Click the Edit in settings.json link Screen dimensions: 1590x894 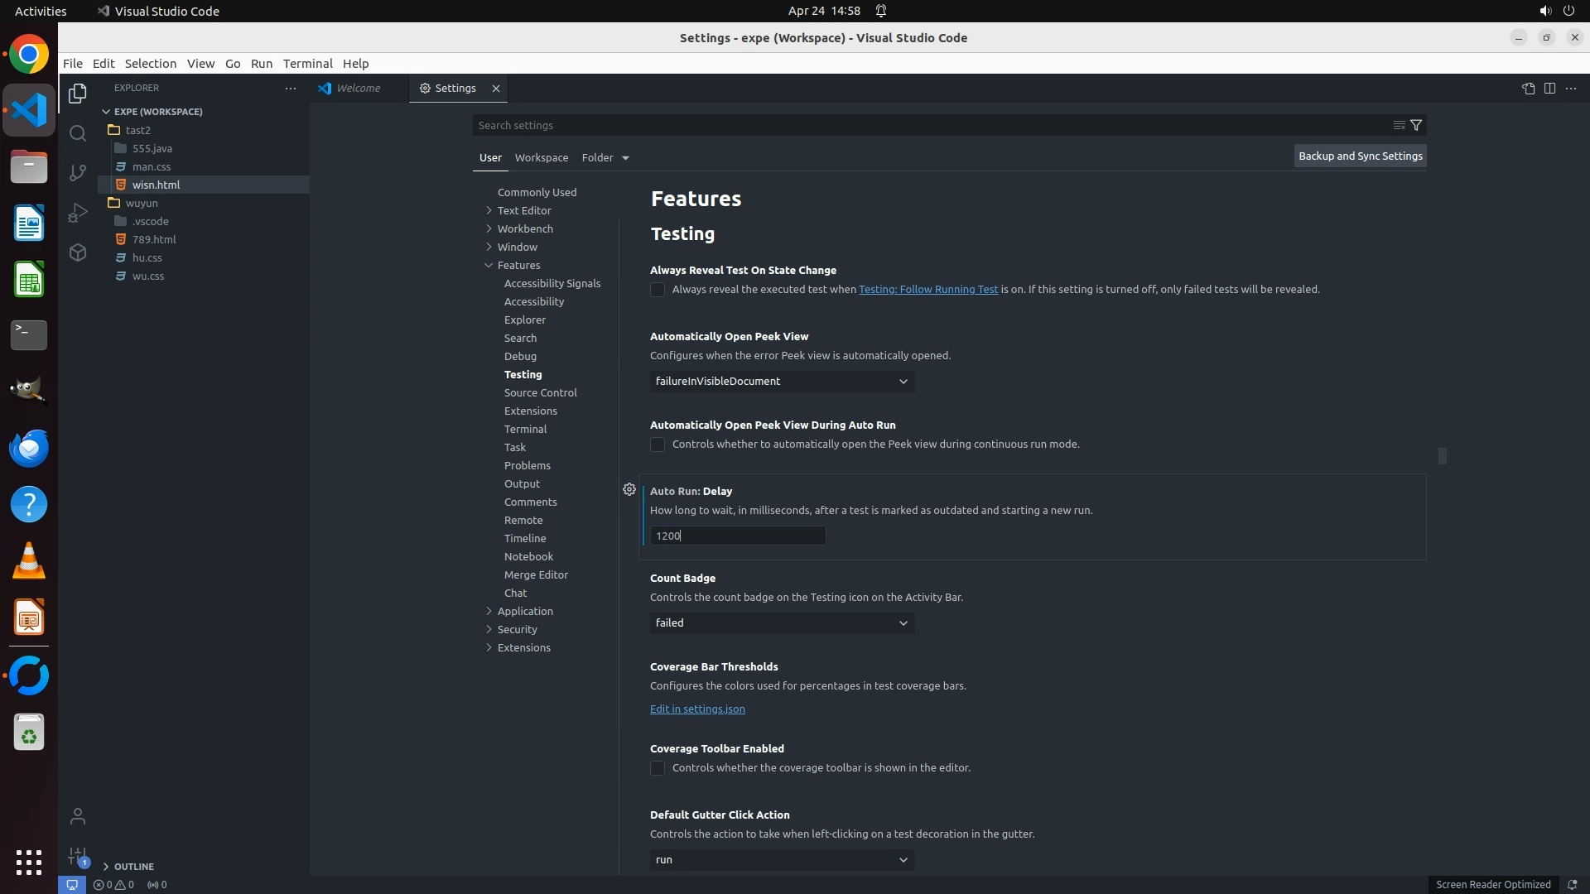tap(697, 709)
